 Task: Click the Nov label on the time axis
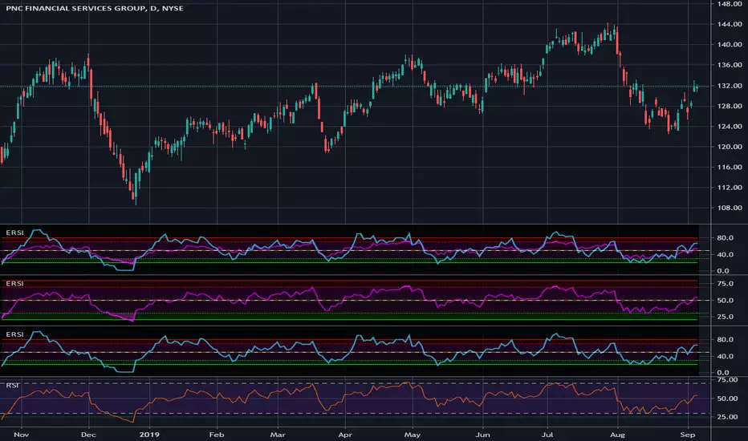[x=22, y=435]
